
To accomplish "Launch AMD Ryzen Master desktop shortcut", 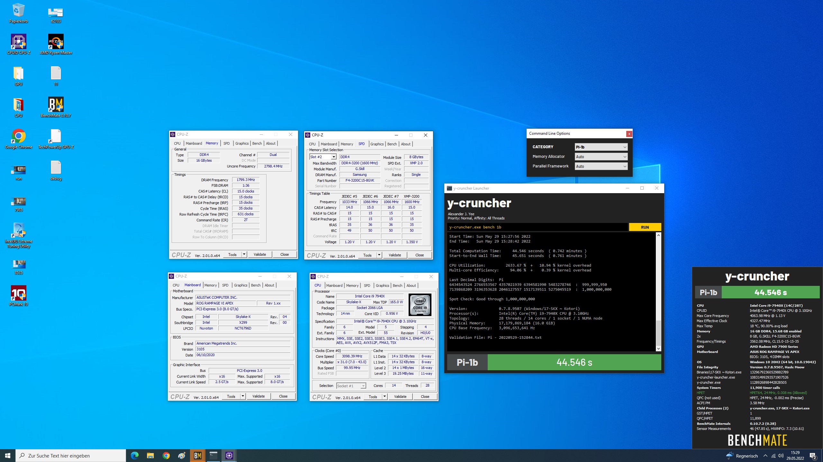I will [x=56, y=44].
